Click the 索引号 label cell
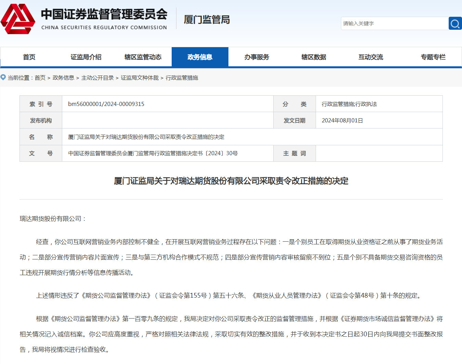462x364 pixels. [x=41, y=104]
